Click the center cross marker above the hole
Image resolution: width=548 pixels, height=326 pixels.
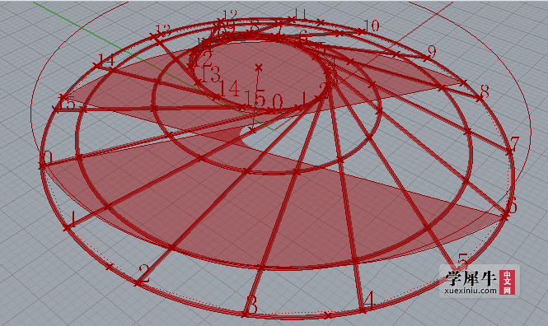pos(259,67)
